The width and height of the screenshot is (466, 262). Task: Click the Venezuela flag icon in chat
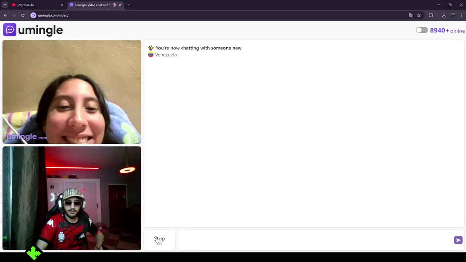[x=151, y=55]
